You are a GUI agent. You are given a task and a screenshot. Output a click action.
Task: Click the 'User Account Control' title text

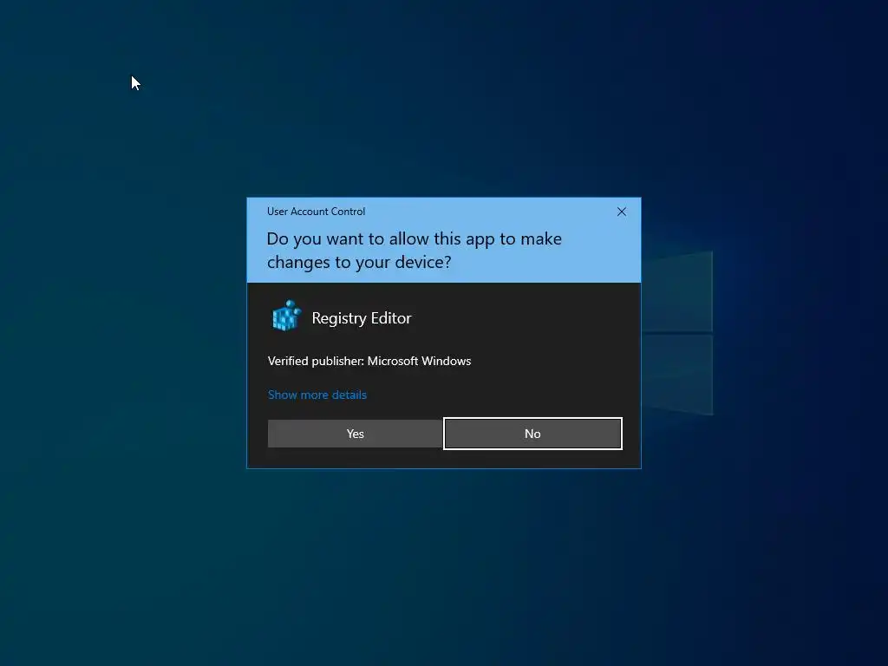pos(316,212)
